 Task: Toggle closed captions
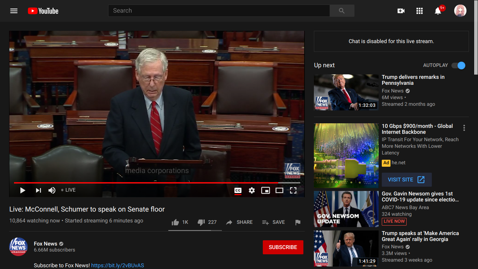[x=238, y=191]
